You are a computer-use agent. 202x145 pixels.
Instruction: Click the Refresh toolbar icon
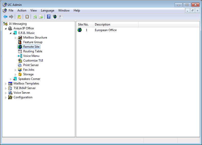coord(35,17)
